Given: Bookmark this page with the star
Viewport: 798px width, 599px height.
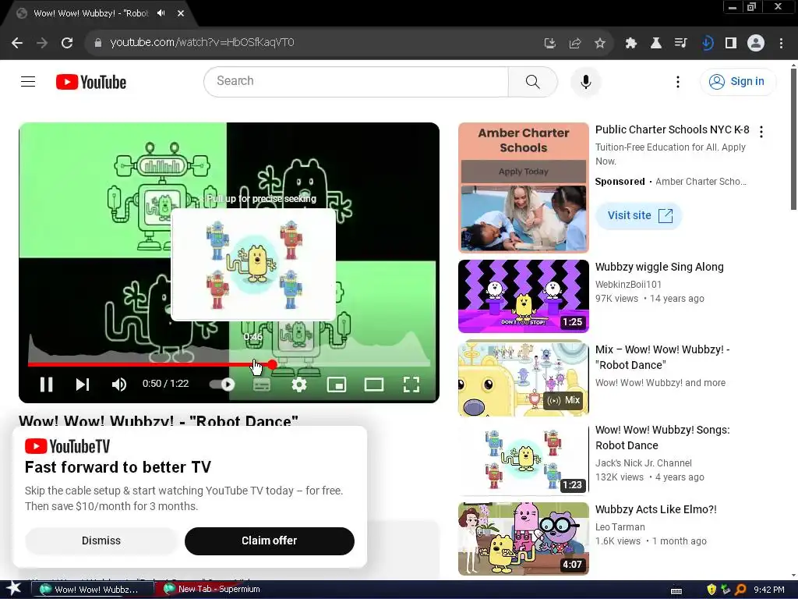Looking at the screenshot, I should coord(600,43).
